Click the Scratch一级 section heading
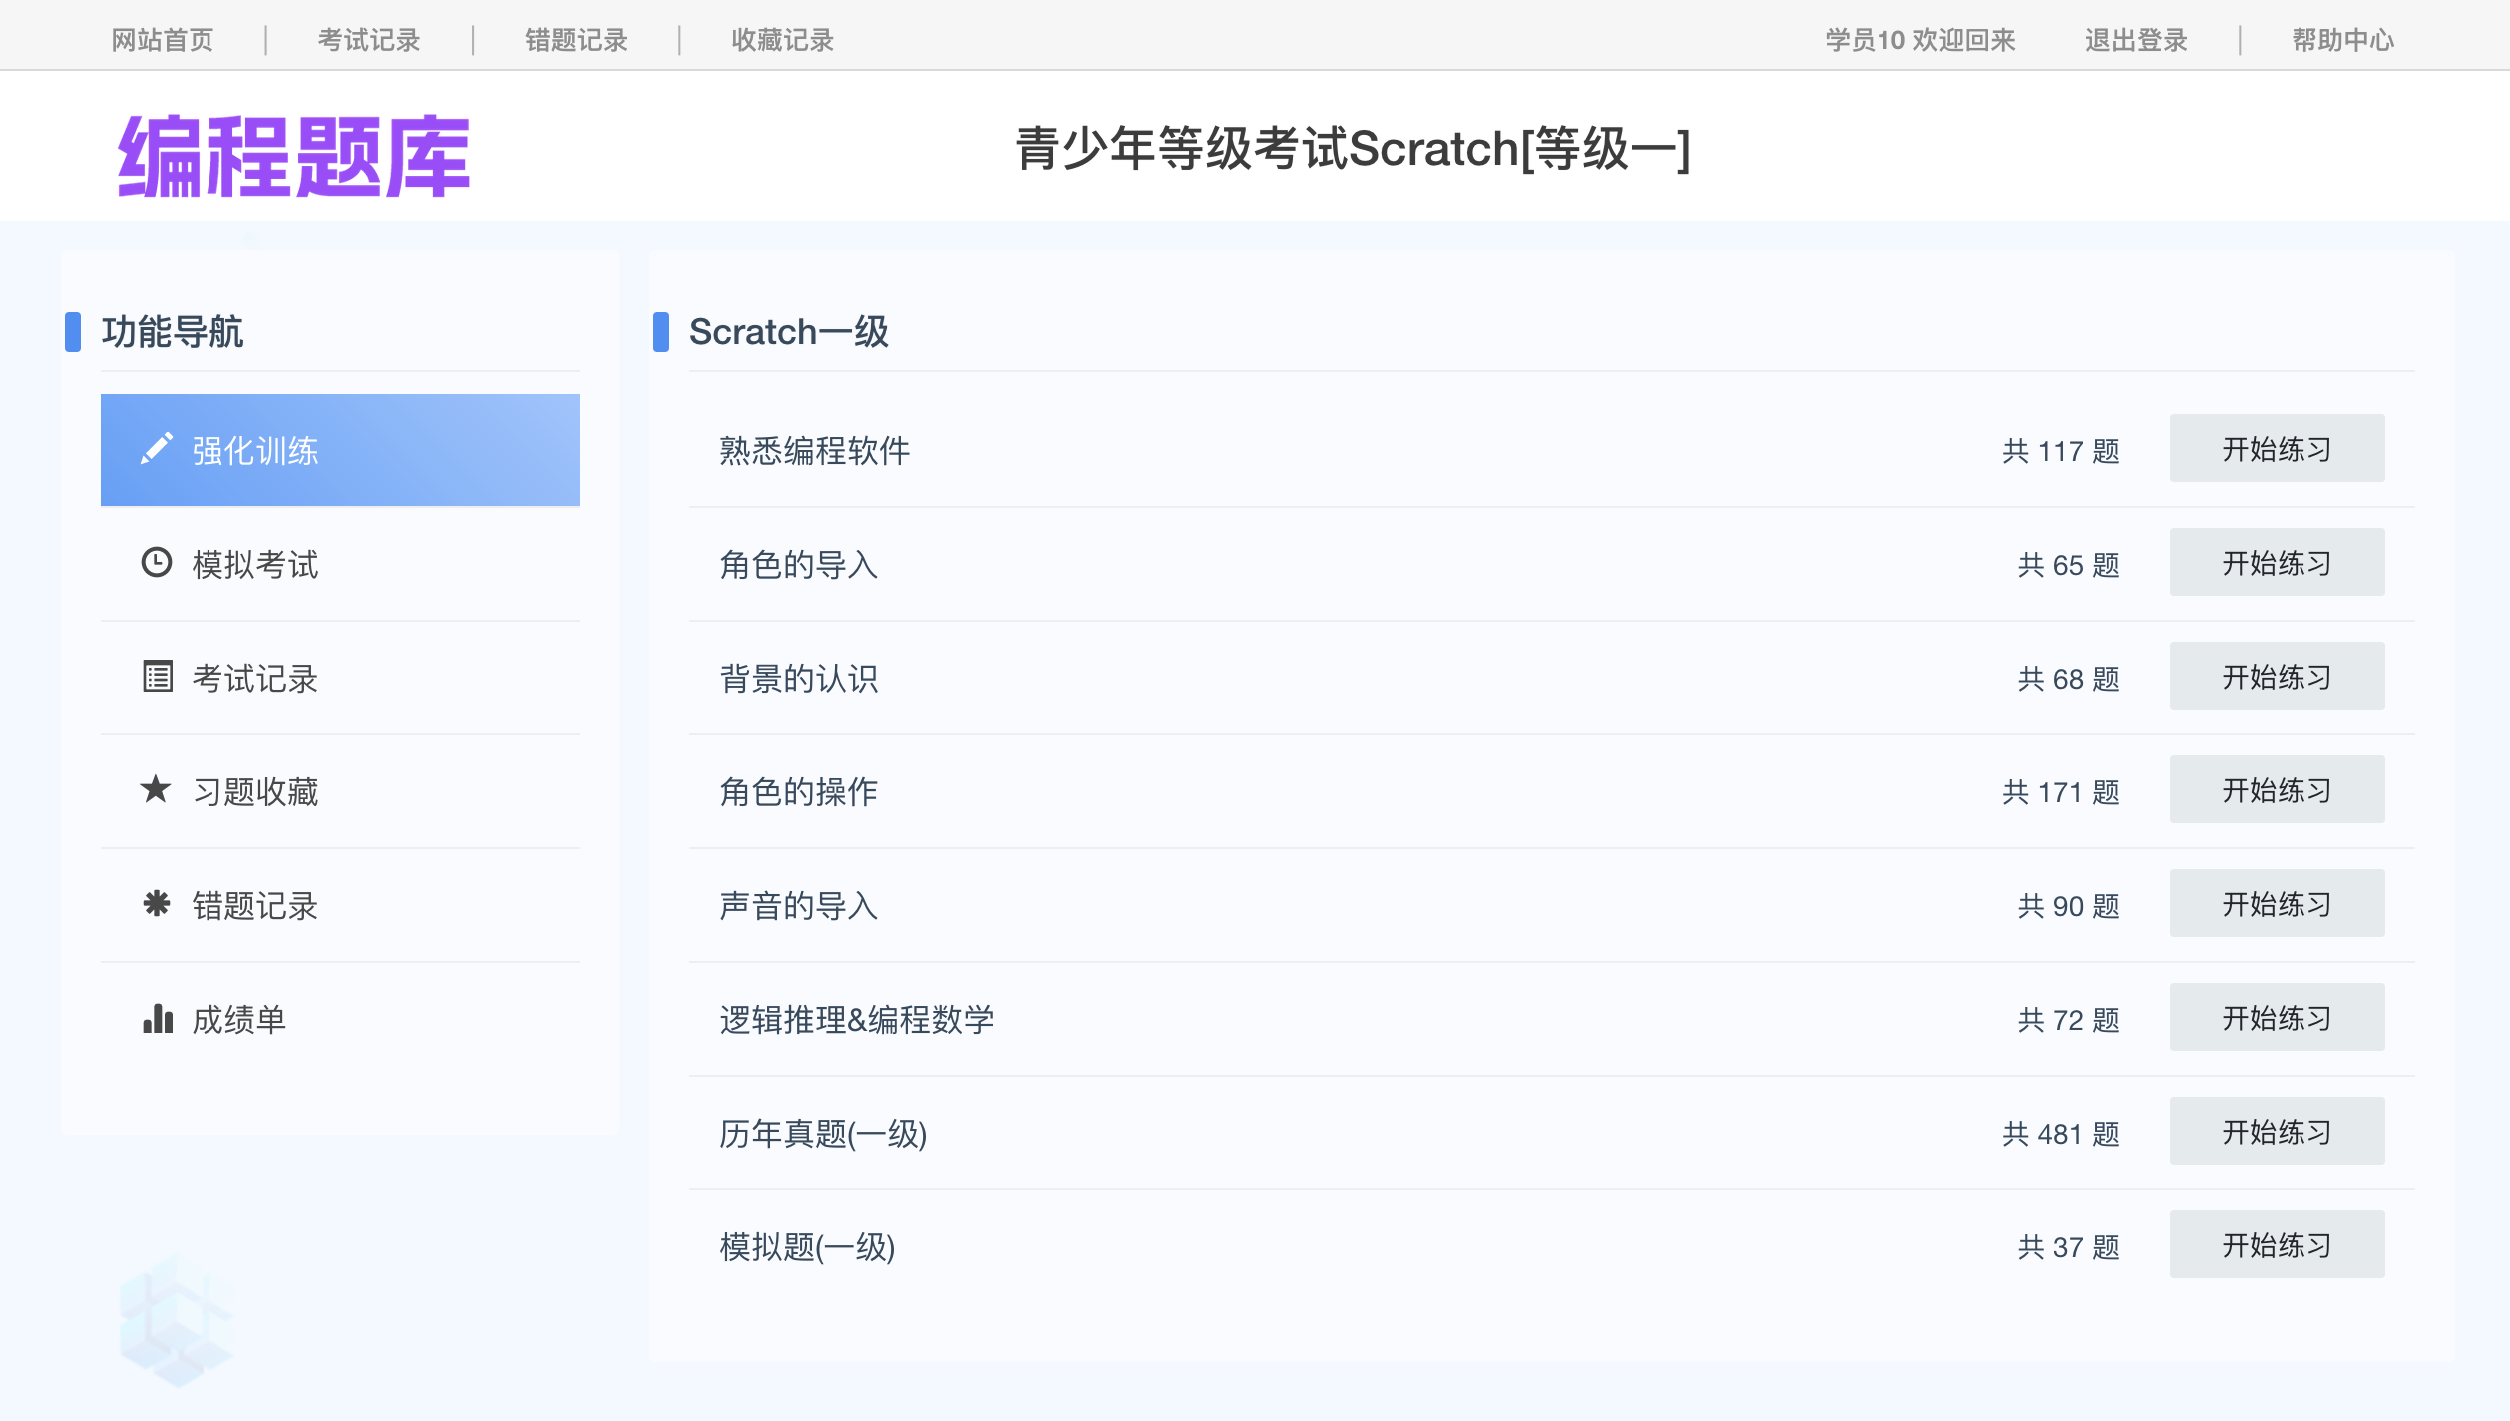 point(789,331)
